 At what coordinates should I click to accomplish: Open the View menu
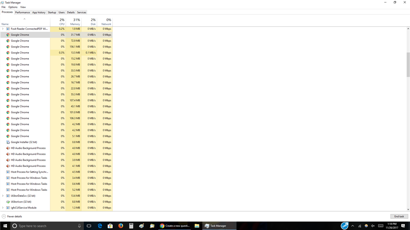23,7
